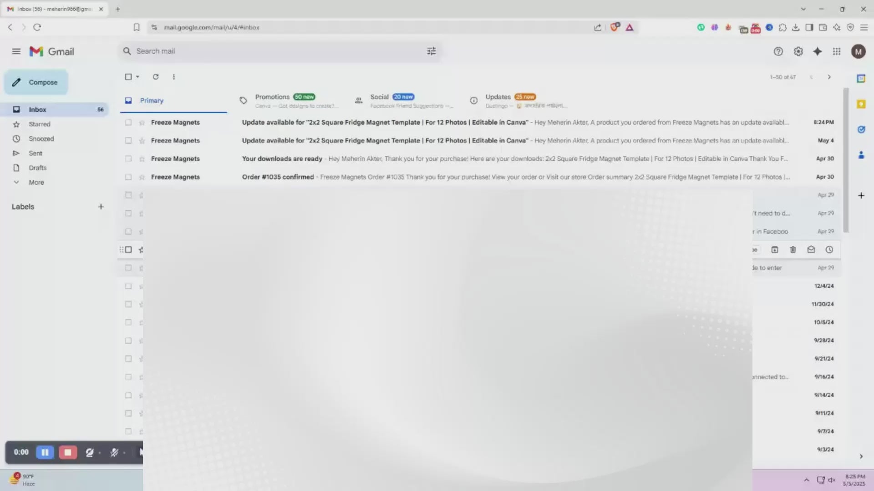This screenshot has height=491, width=874.
Task: Mark hovered email as unread
Action: click(811, 250)
